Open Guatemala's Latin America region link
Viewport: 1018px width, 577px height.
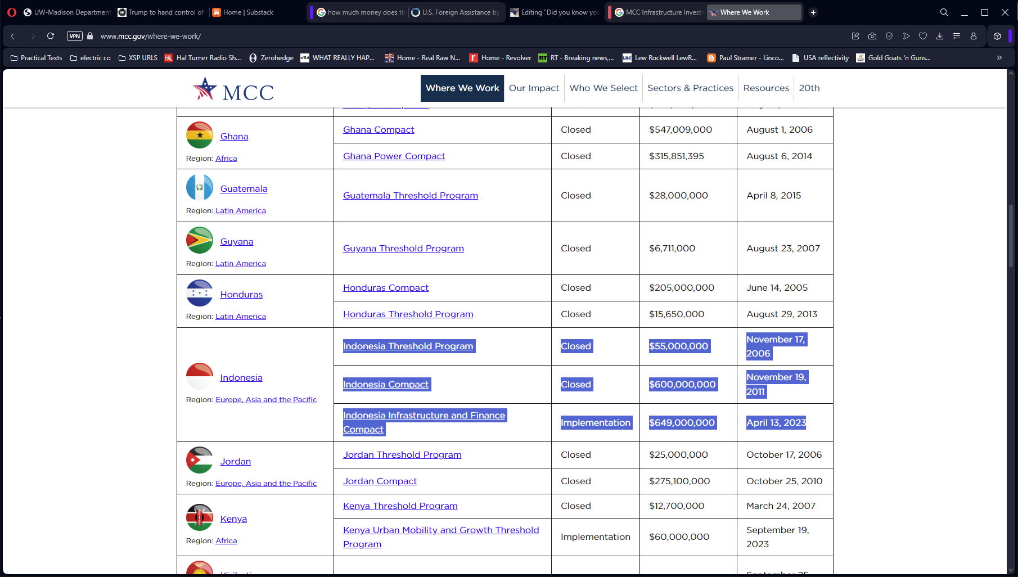(x=241, y=211)
